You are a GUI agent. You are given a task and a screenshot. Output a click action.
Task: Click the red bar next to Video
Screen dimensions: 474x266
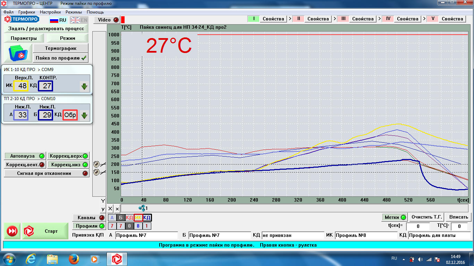(122, 20)
